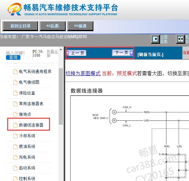
Task: Open 充电系统 tree item
Action: (27, 157)
